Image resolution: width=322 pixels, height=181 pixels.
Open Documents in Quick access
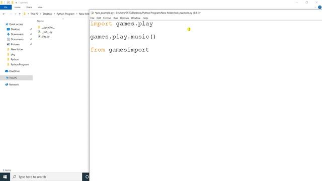[17, 39]
